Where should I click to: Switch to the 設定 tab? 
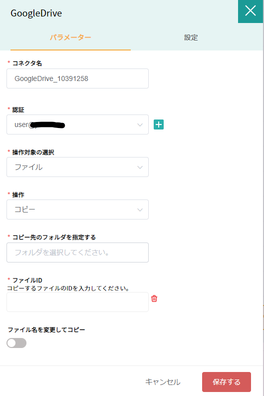(x=191, y=37)
